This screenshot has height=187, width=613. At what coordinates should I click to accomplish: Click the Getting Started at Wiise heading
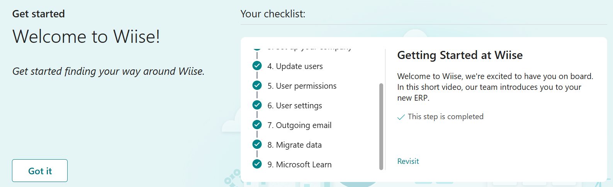click(460, 55)
